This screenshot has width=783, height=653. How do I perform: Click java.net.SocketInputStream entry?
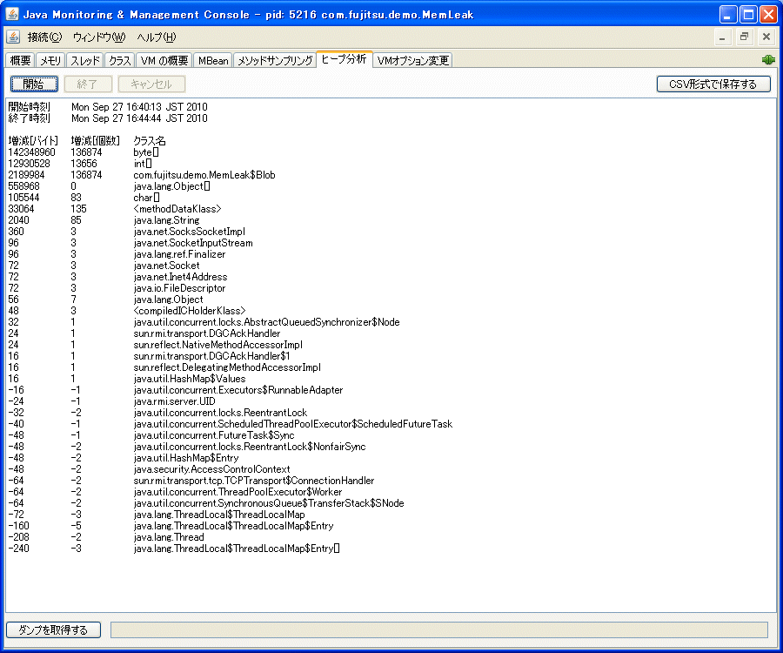pyautogui.click(x=193, y=243)
